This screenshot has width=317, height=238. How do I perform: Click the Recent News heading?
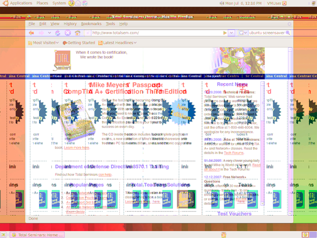pyautogui.click(x=232, y=85)
